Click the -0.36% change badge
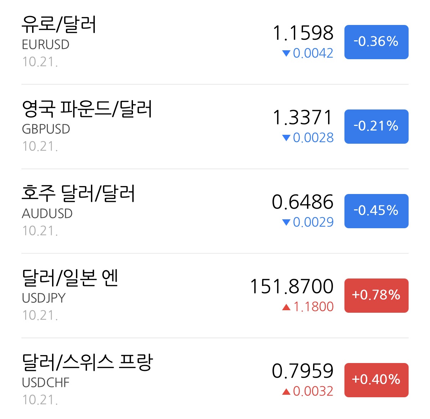Viewport: 430px width, 419px height. [376, 42]
